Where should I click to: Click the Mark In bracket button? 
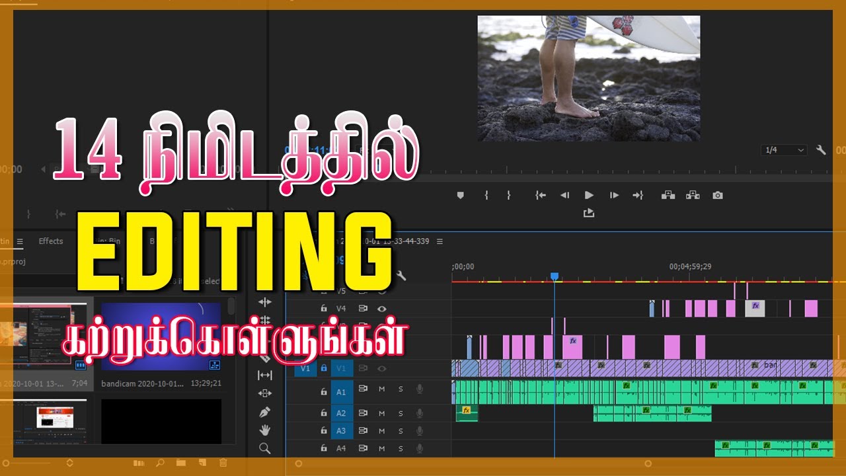click(x=486, y=195)
